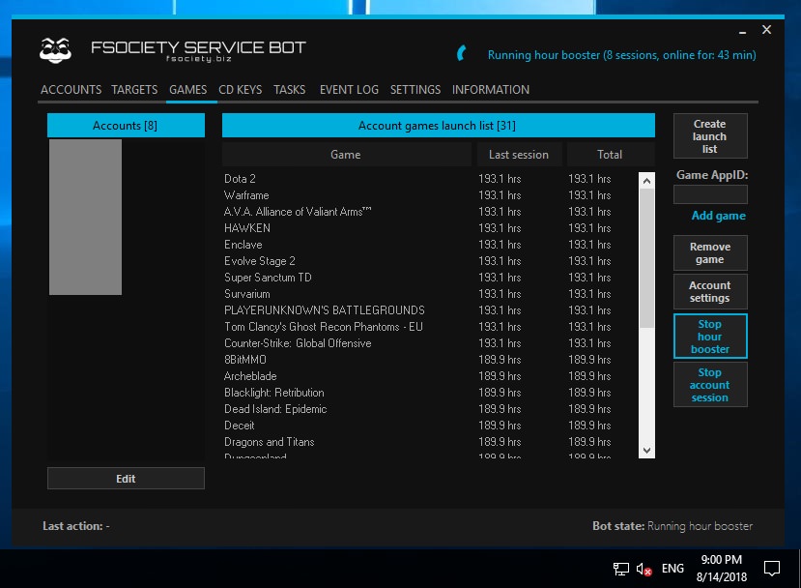The height and width of the screenshot is (588, 801).
Task: Select the Survarium game row
Action: 429,294
